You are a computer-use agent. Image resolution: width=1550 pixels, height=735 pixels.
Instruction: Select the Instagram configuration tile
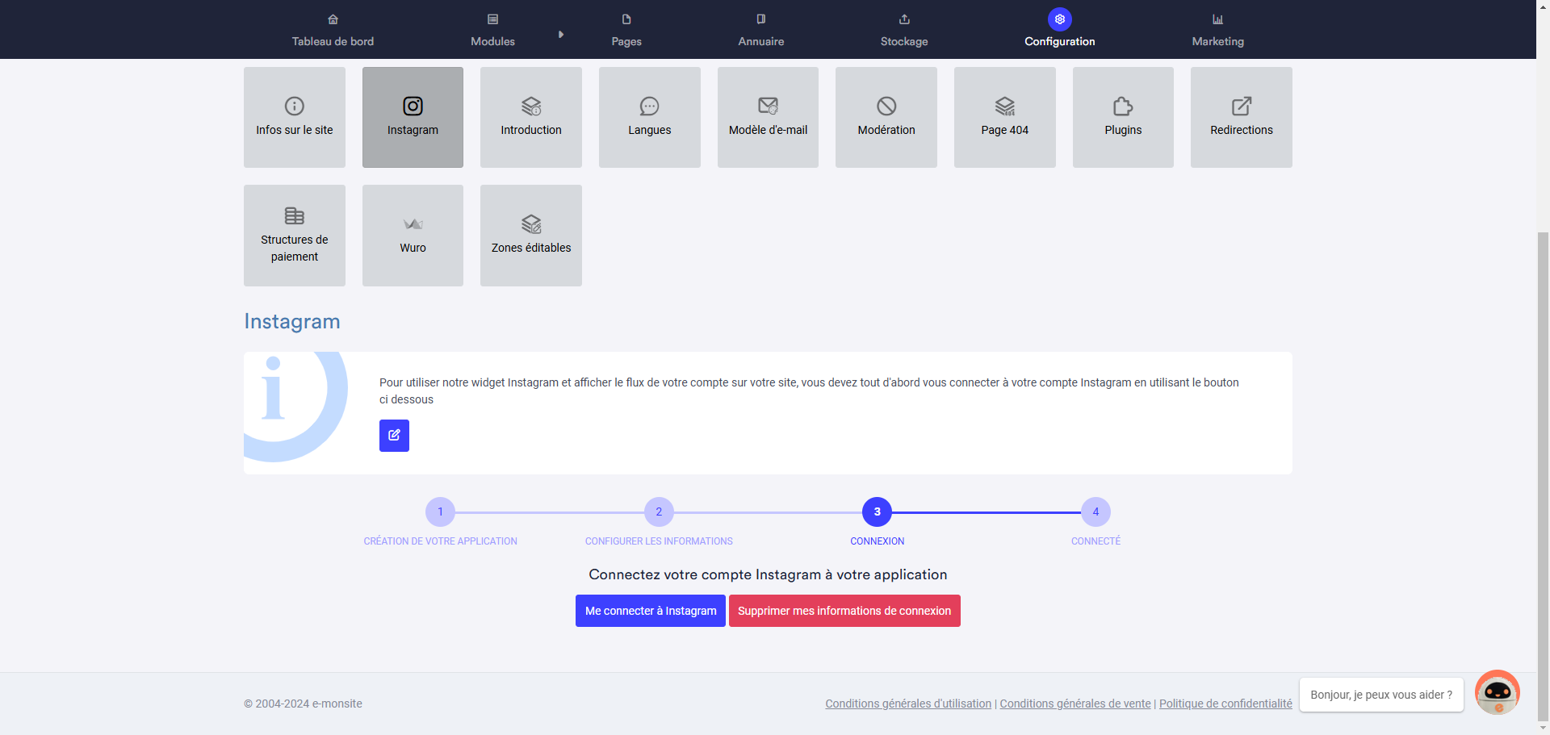point(413,118)
